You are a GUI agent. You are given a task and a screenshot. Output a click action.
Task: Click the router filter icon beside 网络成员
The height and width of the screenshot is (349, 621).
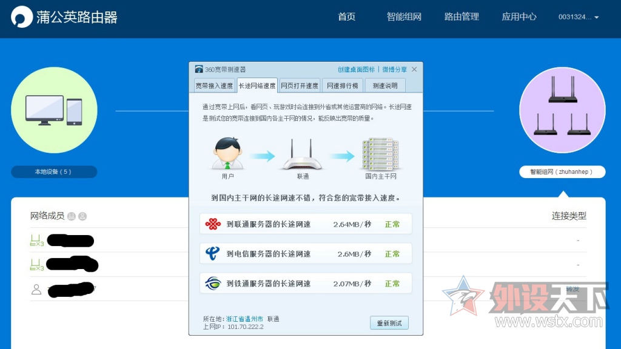pos(72,216)
